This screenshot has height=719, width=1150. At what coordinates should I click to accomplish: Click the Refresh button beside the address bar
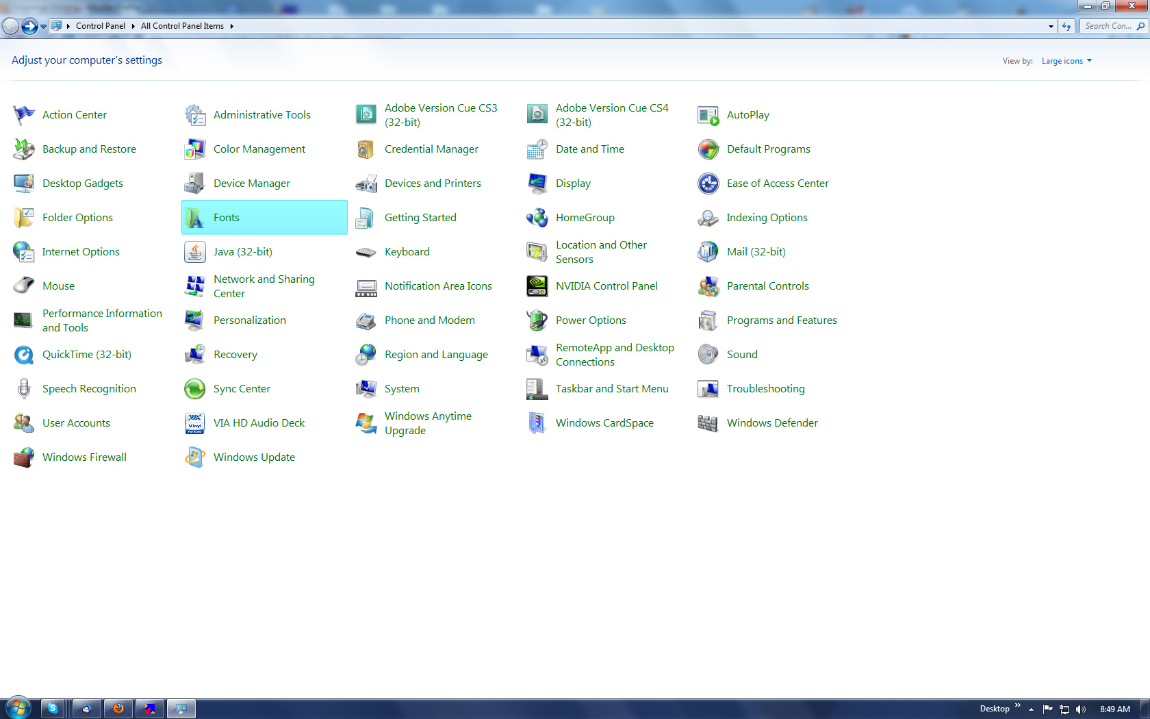click(1068, 25)
